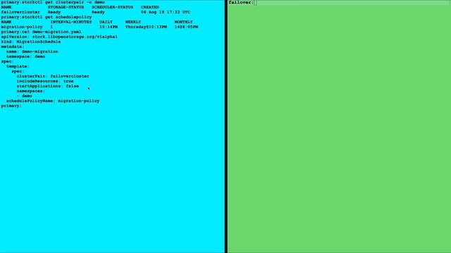Click the interval value 1 in the migration-policy row
451x253 pixels.
(x=51, y=27)
